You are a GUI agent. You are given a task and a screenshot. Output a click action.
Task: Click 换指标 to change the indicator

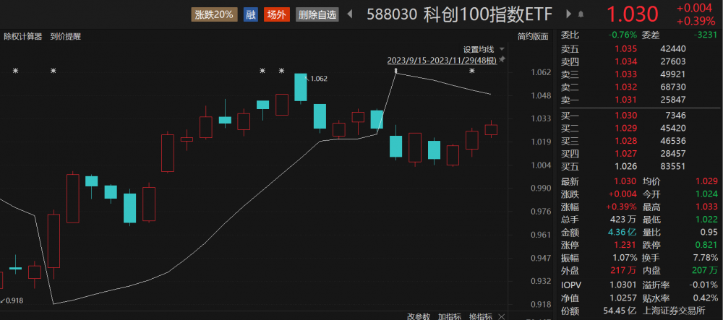pyautogui.click(x=481, y=316)
